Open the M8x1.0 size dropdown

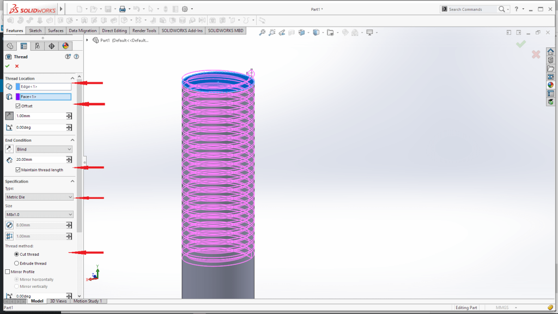click(39, 214)
